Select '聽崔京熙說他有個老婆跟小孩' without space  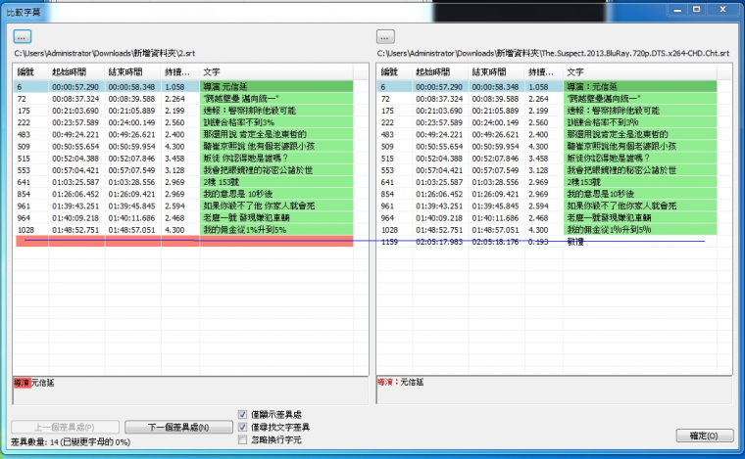click(x=547, y=146)
